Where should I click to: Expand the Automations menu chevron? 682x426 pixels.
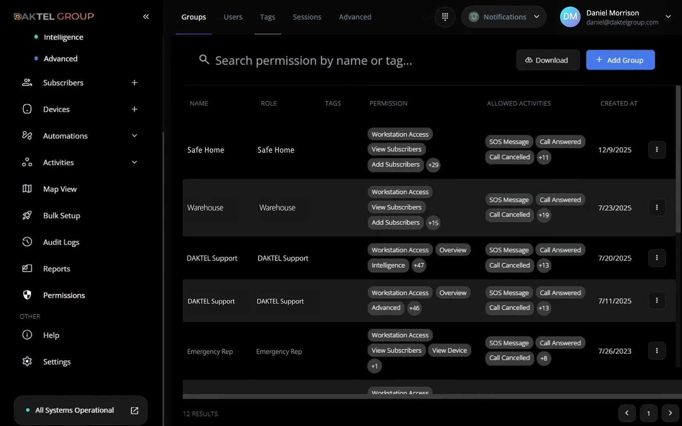134,135
